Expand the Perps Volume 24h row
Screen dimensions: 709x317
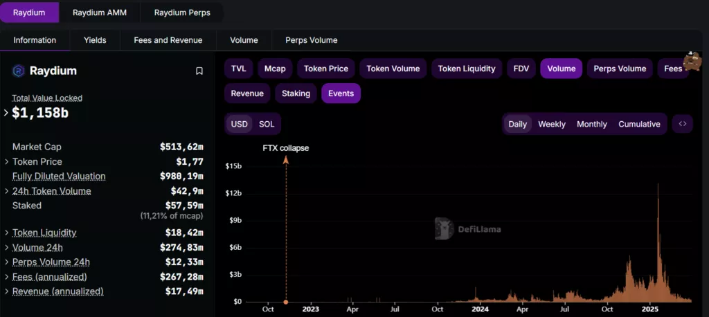coord(7,262)
